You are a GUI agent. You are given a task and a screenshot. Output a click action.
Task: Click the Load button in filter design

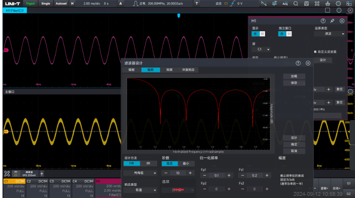pos(294,76)
